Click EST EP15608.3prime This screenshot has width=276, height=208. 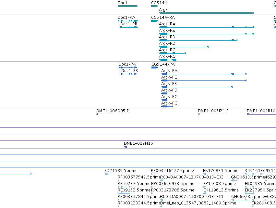[x=205, y=187]
